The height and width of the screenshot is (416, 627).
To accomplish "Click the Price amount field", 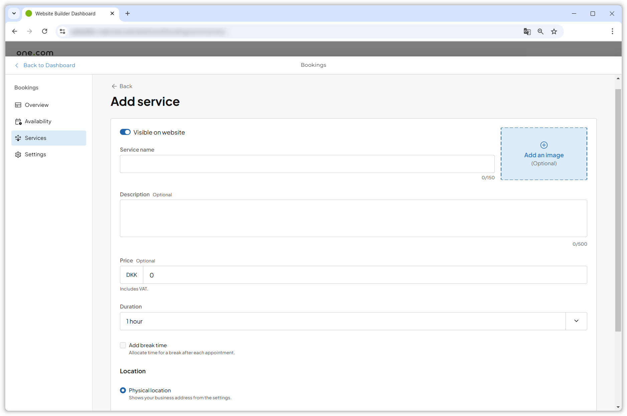I will pos(365,275).
